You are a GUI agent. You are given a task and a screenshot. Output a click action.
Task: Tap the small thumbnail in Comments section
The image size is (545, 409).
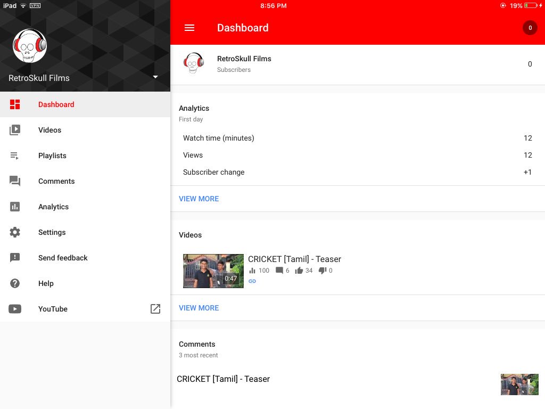coord(519,385)
